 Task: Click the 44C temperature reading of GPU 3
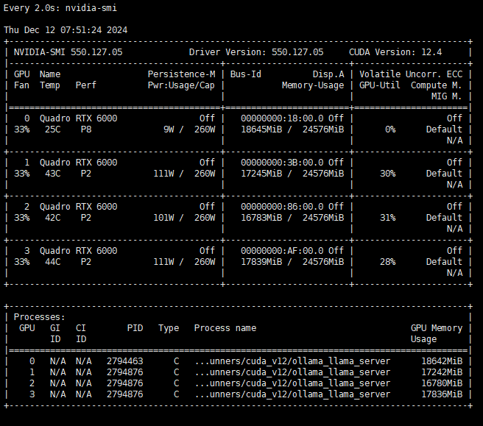point(50,262)
